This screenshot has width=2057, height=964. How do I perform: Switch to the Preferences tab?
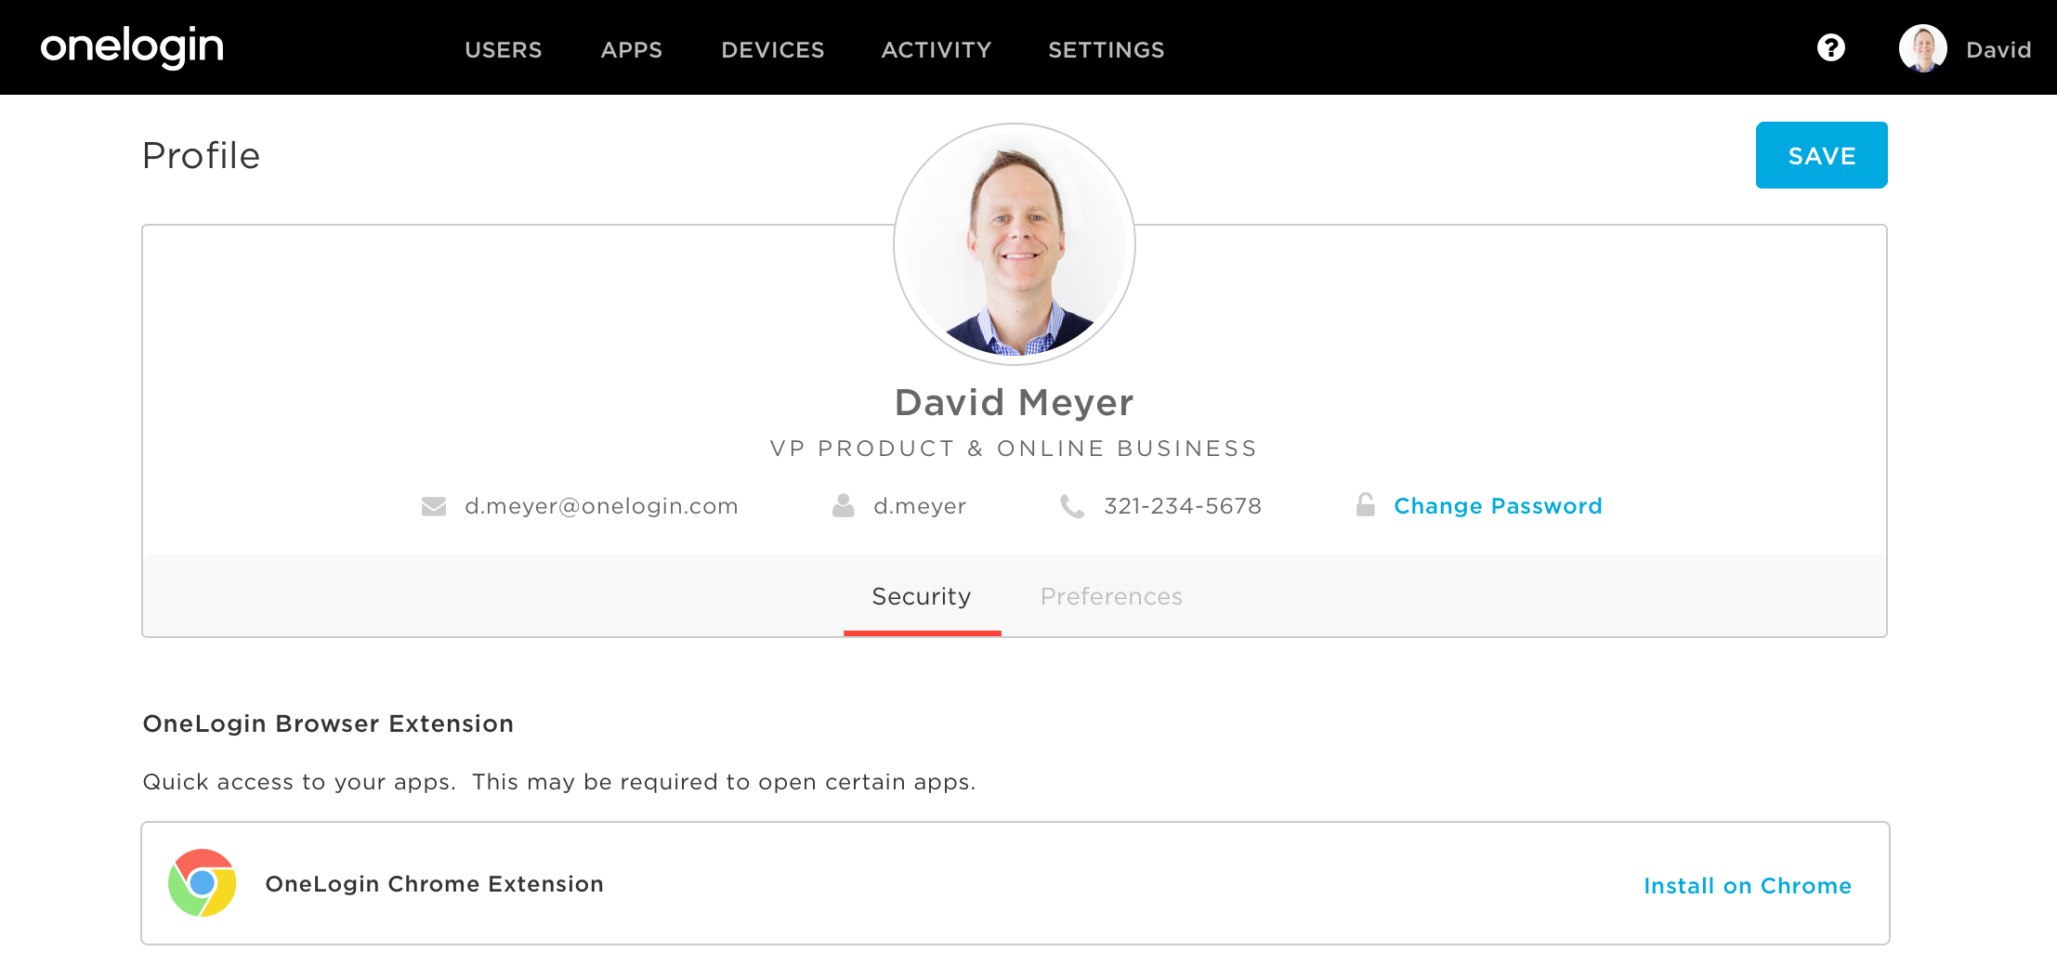pyautogui.click(x=1111, y=596)
